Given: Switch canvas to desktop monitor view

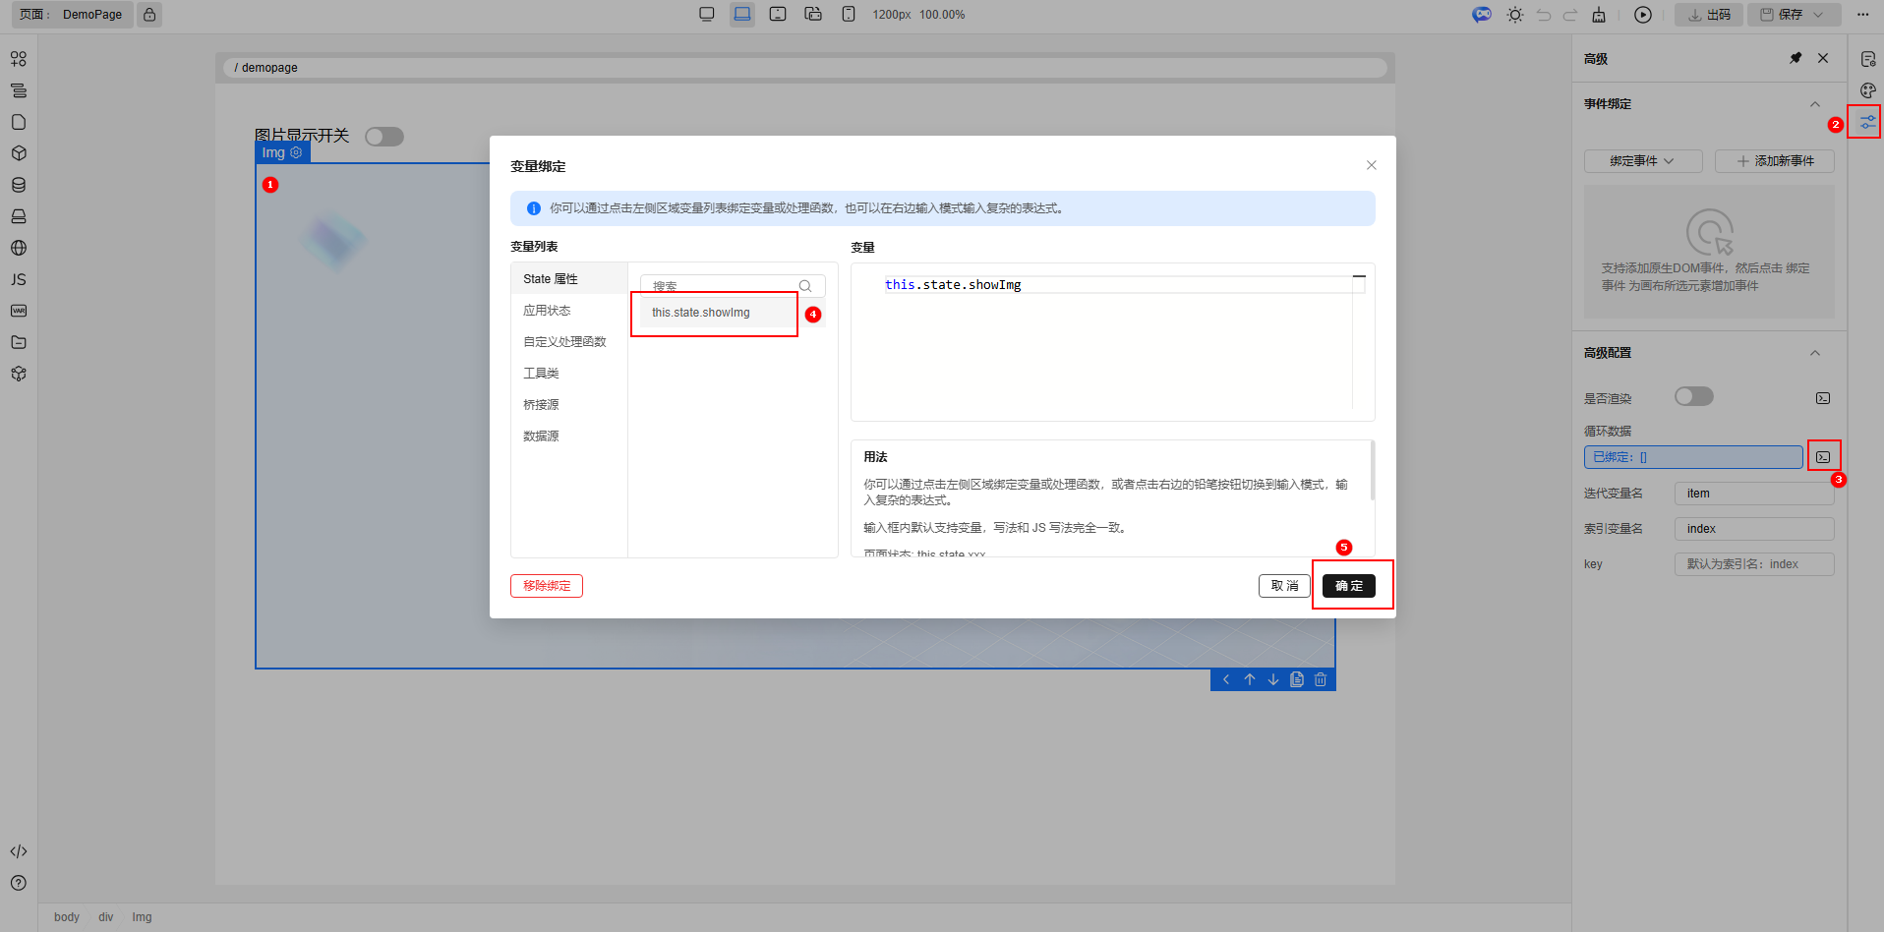Looking at the screenshot, I should click(706, 14).
